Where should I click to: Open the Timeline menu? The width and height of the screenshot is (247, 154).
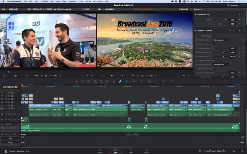click(x=44, y=1)
